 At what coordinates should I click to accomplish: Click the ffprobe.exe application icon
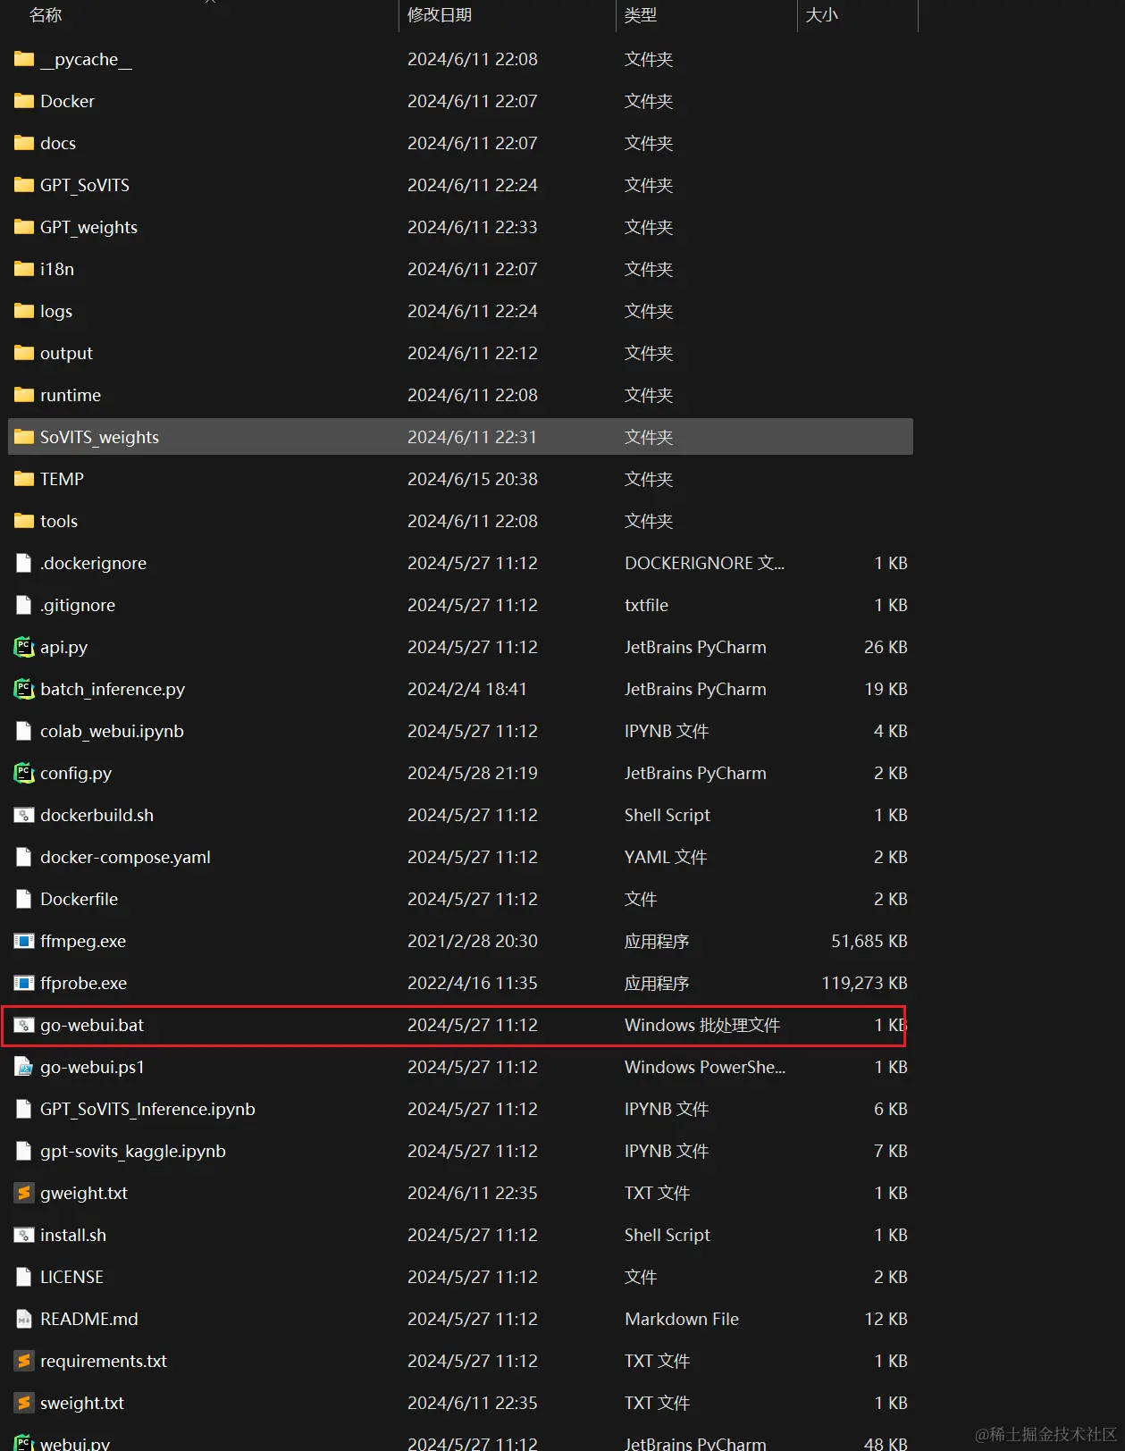pyautogui.click(x=24, y=983)
